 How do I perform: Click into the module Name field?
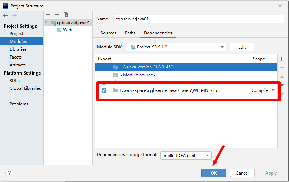pyautogui.click(x=199, y=19)
